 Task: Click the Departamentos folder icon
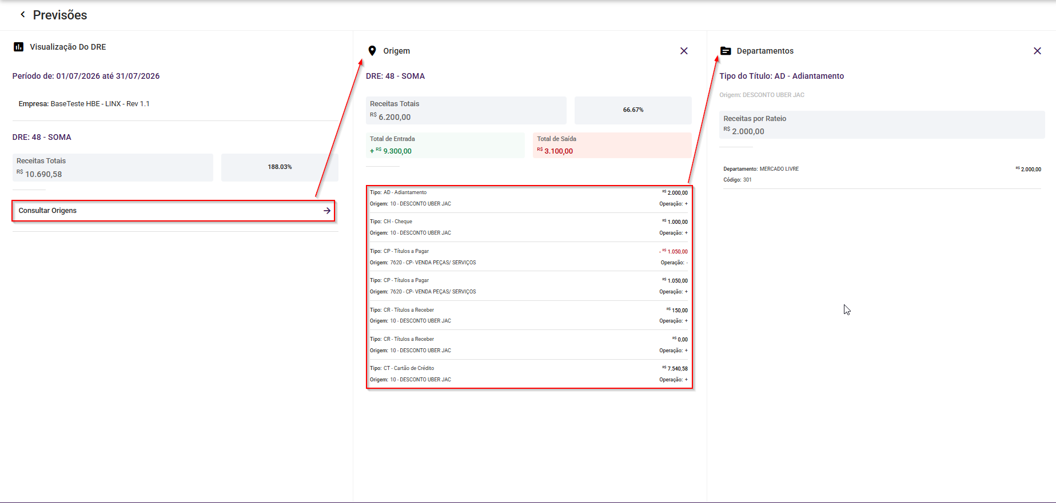pos(726,51)
